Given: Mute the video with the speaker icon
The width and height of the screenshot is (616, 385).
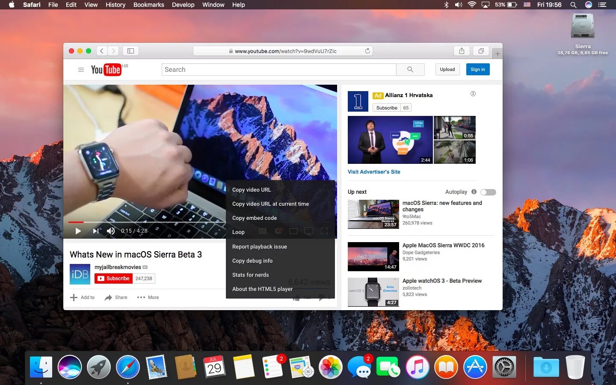Looking at the screenshot, I should pos(111,231).
